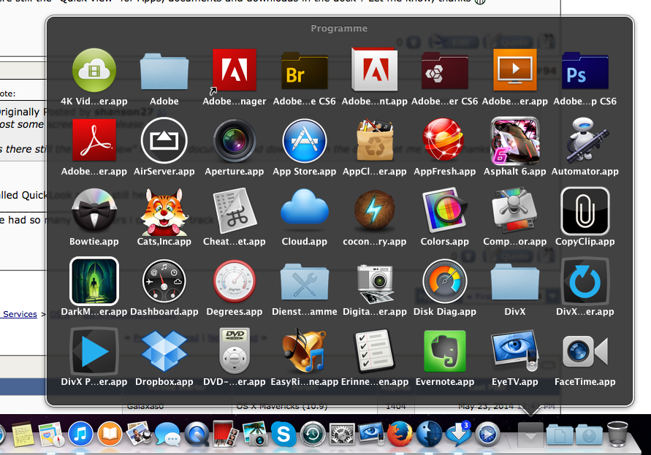Open Messages from the Dock

(x=167, y=435)
